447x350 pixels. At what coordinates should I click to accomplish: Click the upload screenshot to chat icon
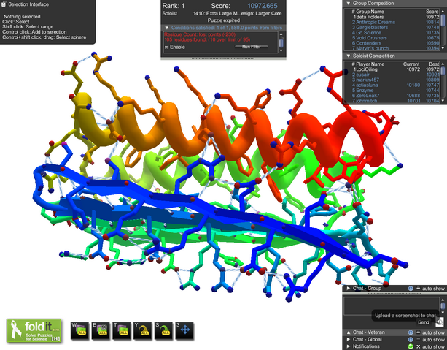(440, 322)
